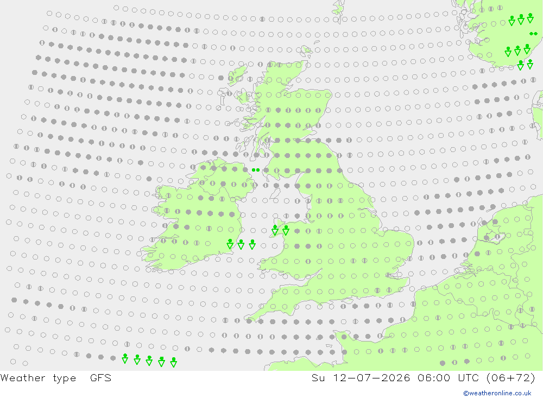Screen dimensions: 543x398
Task: Click the weatheronline.co.uk copyright link
Action: click(x=497, y=393)
